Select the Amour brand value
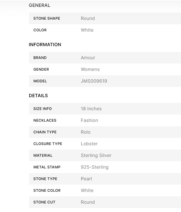Viewport: 181px width, 212px height. [x=88, y=58]
